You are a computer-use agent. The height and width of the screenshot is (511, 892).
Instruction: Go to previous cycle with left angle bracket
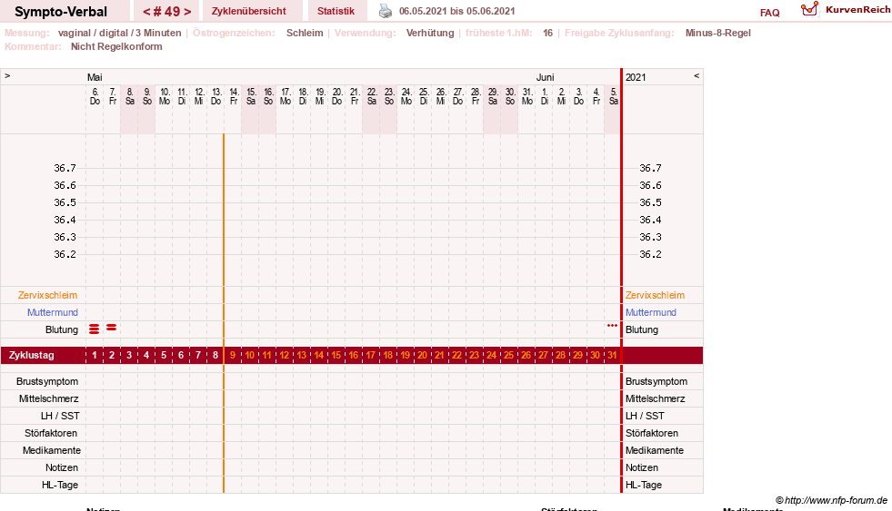(146, 12)
